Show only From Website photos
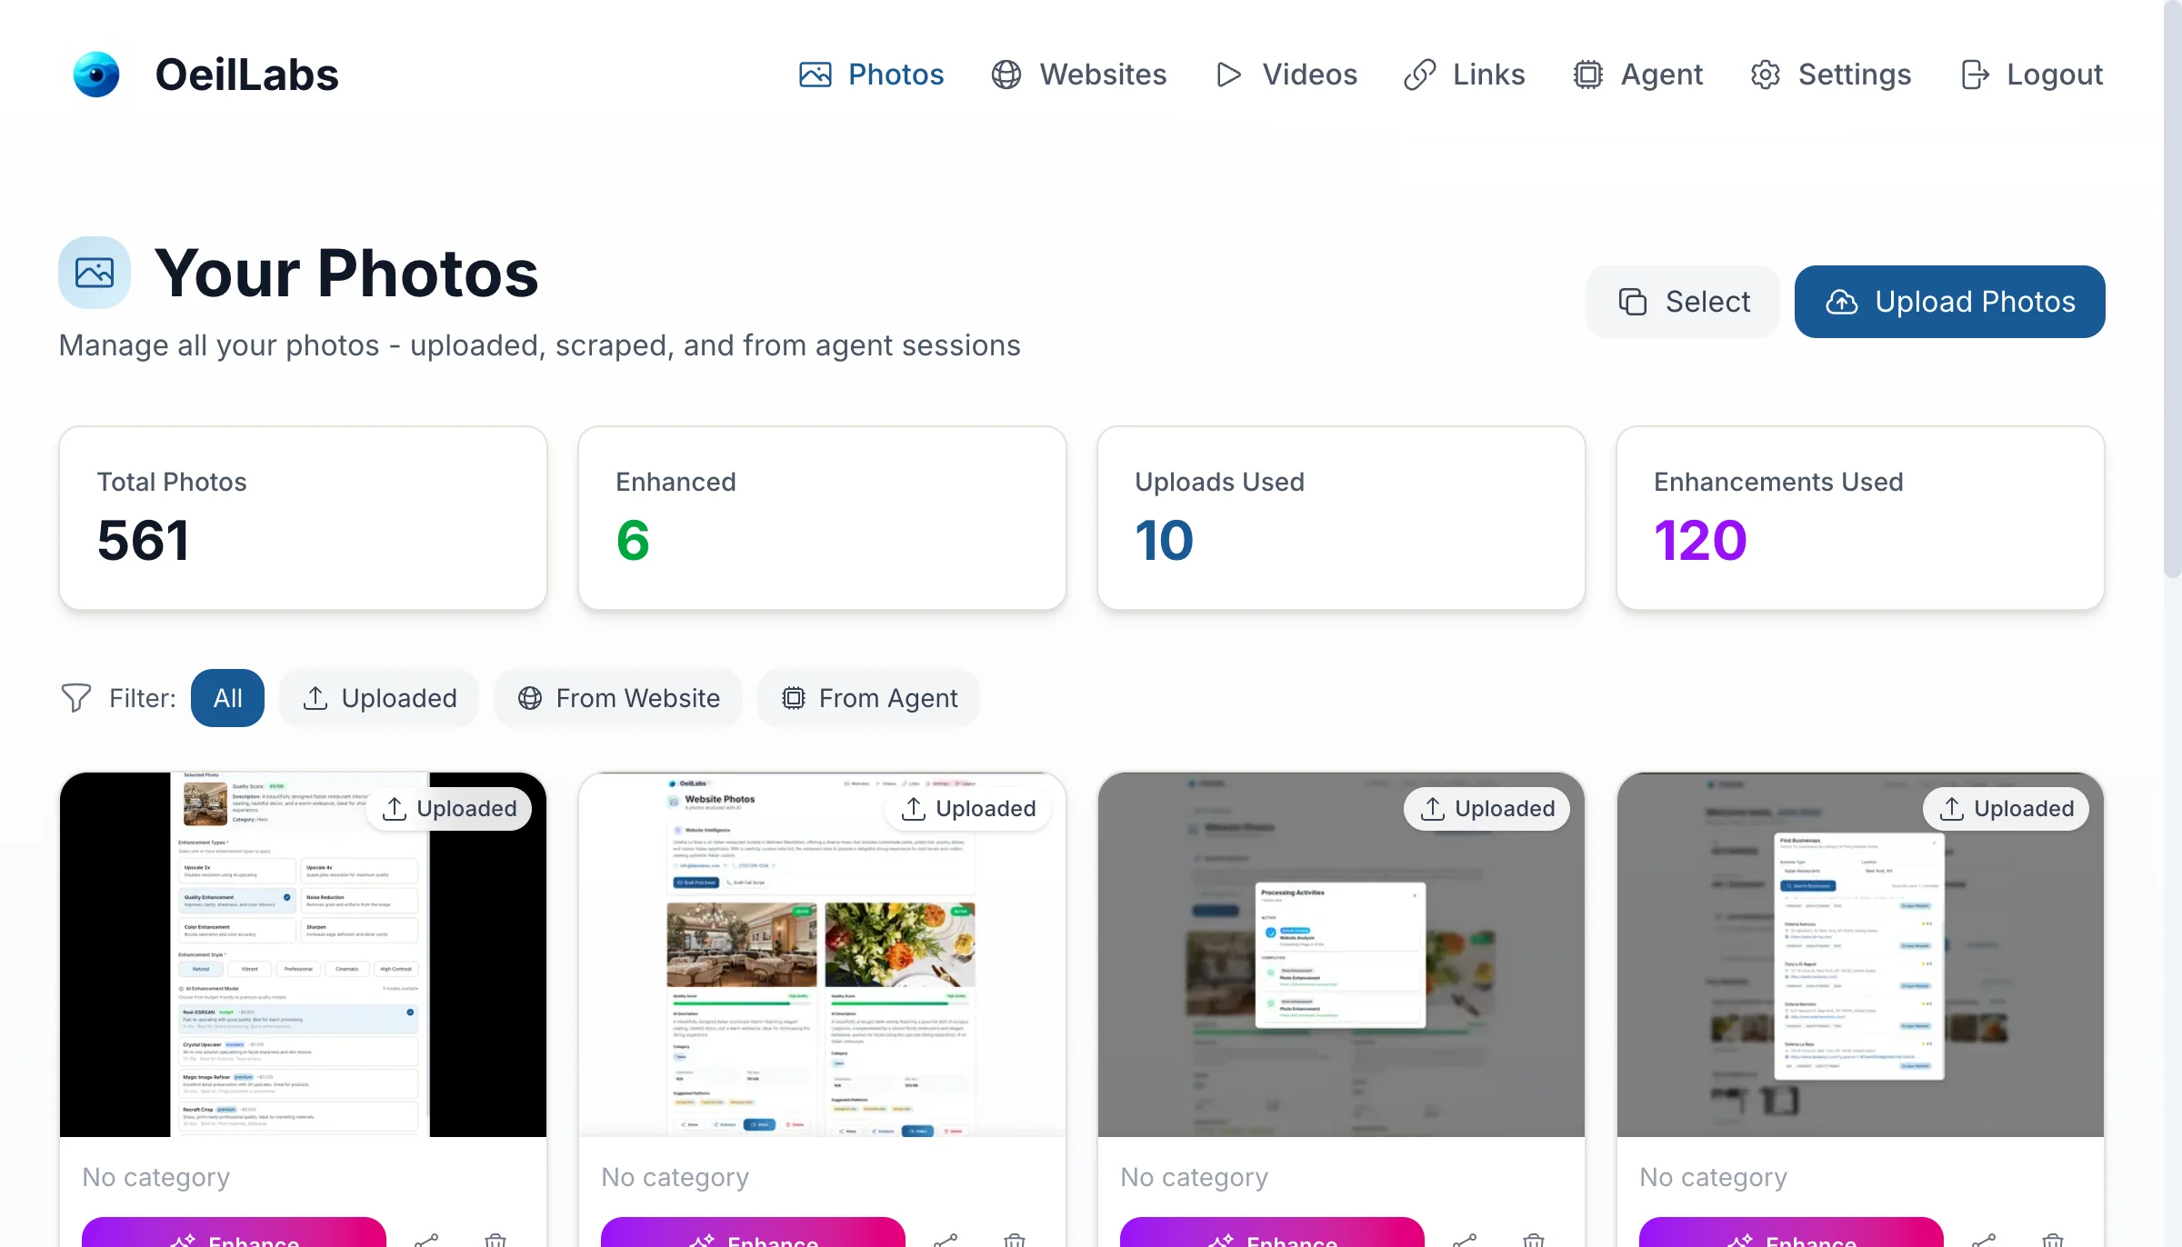This screenshot has width=2182, height=1247. (618, 698)
